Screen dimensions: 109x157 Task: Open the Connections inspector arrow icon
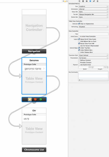tap(97, 1)
